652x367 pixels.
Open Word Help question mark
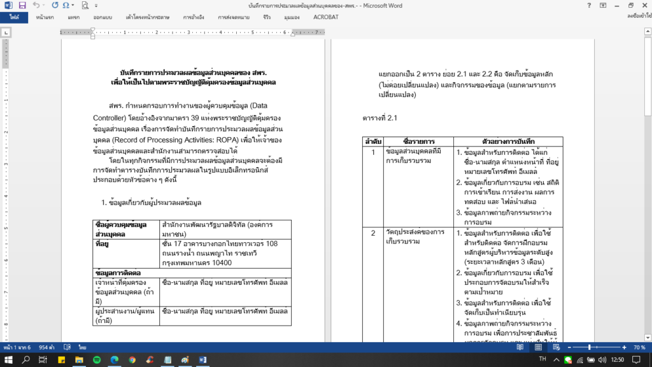[589, 5]
